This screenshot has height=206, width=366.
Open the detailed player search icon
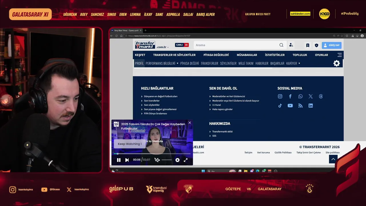(x=291, y=45)
